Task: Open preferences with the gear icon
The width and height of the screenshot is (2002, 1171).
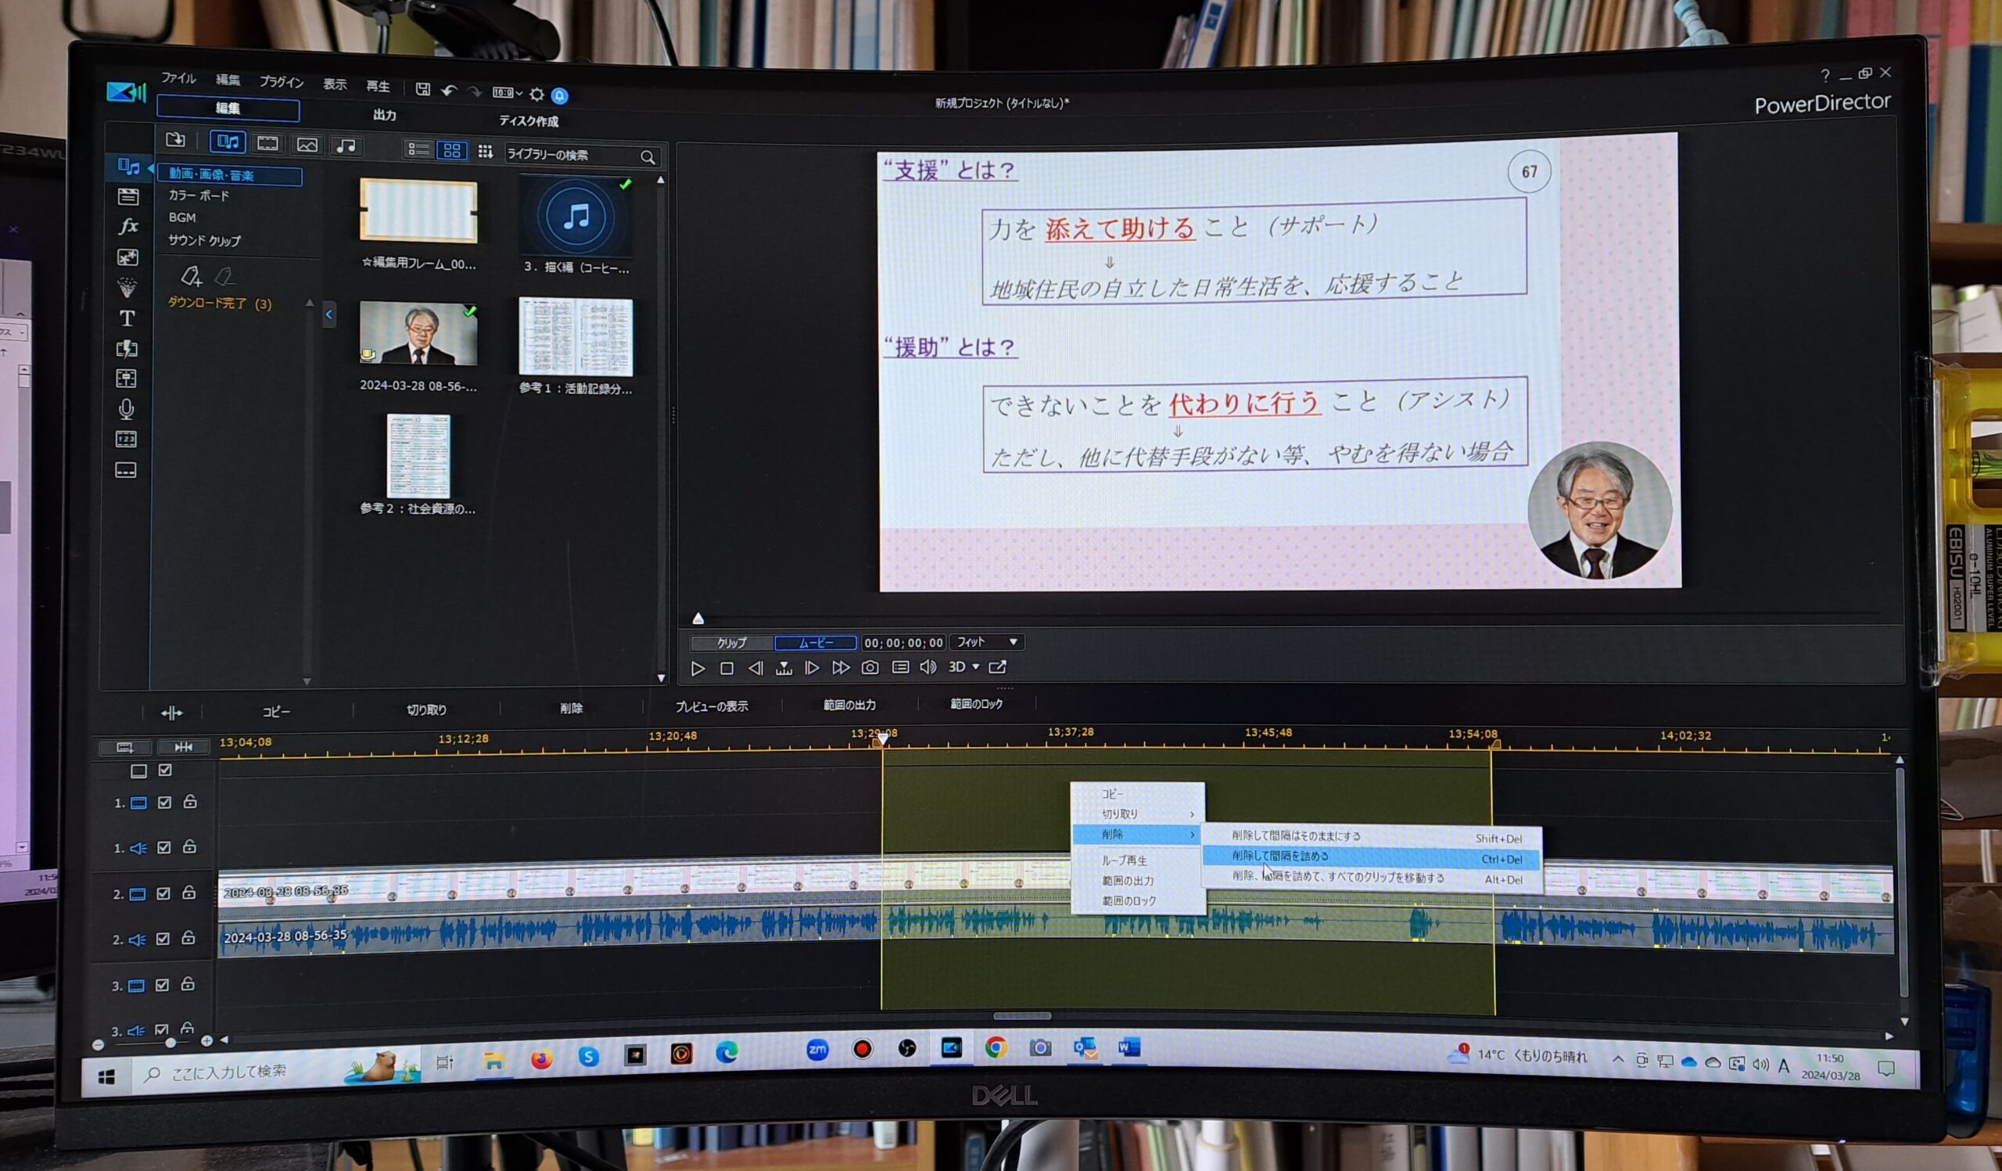Action: [537, 95]
